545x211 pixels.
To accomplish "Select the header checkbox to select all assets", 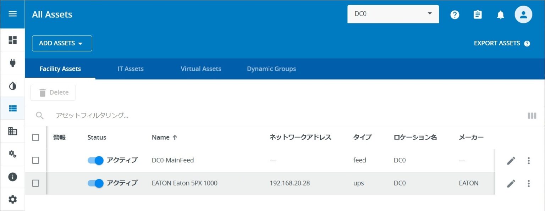I will tap(35, 137).
